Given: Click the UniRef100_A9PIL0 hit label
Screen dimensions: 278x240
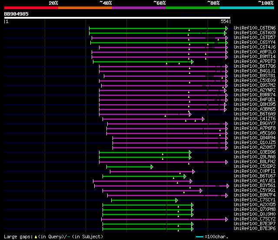Looking at the screenshot, I should tap(255, 52).
